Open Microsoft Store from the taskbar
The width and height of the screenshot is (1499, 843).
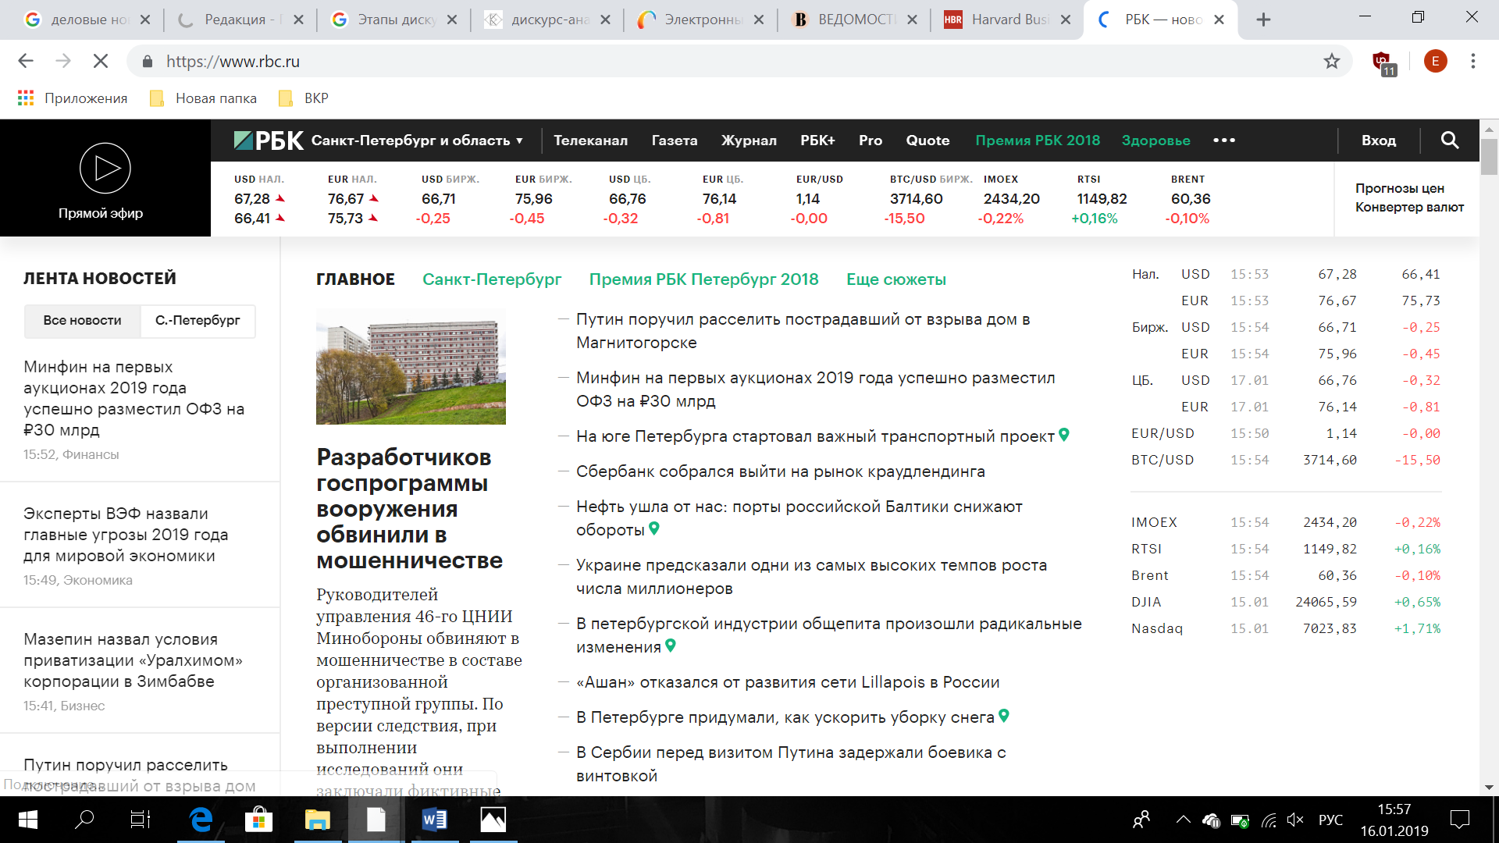click(x=258, y=820)
